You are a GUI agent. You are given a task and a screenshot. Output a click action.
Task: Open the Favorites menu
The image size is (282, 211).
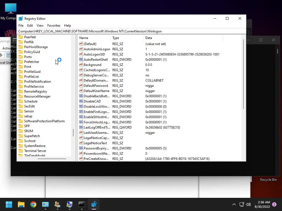(54, 26)
